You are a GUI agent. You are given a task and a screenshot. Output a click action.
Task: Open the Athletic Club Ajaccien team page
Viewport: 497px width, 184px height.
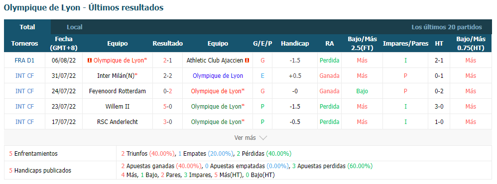(215, 61)
